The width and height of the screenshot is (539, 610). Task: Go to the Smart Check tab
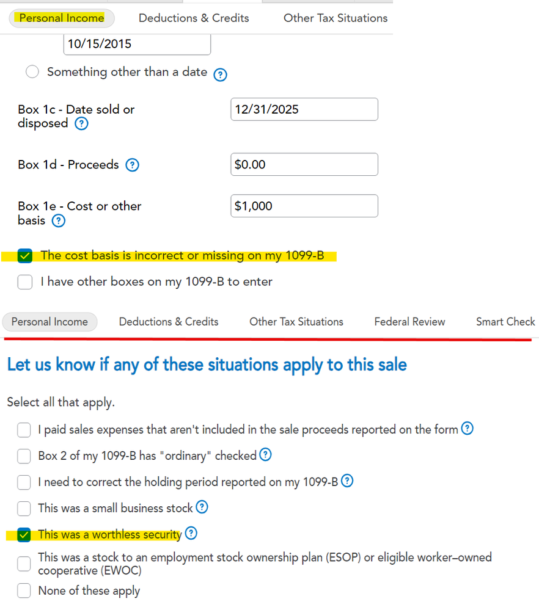point(505,321)
